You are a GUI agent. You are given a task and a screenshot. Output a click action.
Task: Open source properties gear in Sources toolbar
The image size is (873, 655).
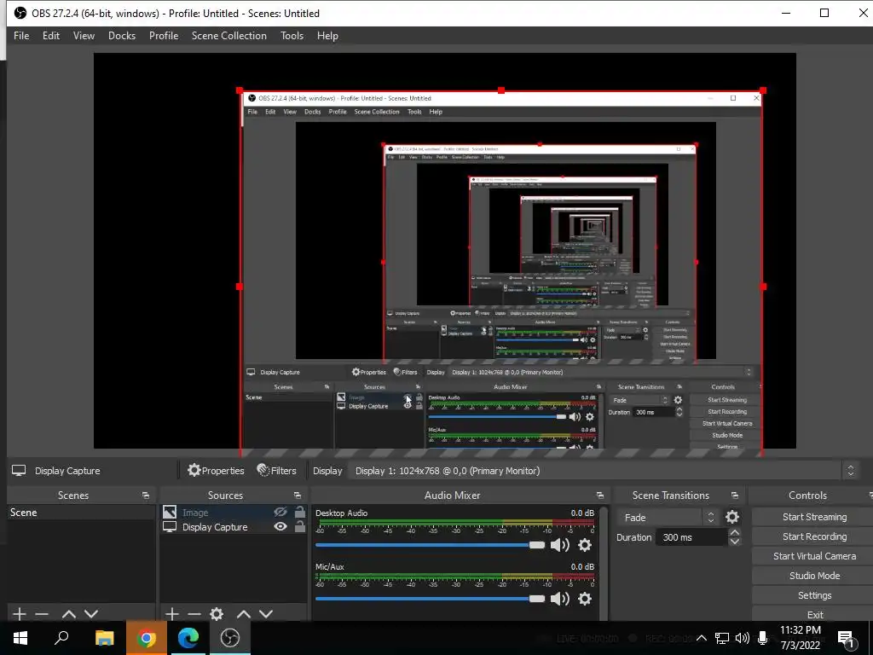click(x=217, y=614)
